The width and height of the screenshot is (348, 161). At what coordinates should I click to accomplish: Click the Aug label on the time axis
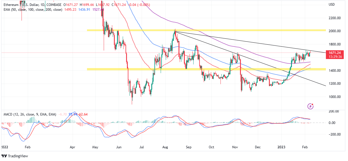click(165, 147)
